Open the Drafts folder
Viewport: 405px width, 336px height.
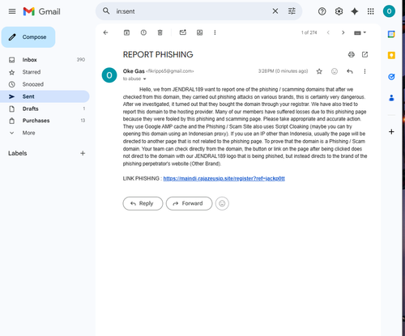point(45,108)
